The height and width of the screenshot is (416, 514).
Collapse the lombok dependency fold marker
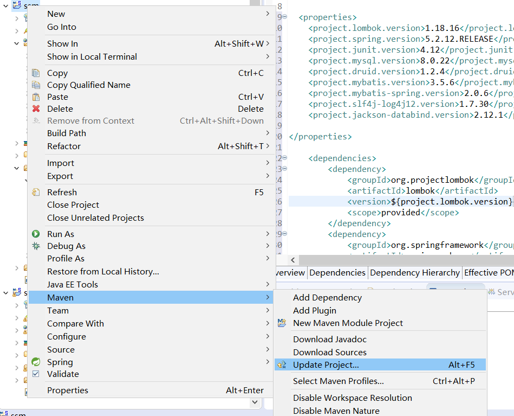284,169
